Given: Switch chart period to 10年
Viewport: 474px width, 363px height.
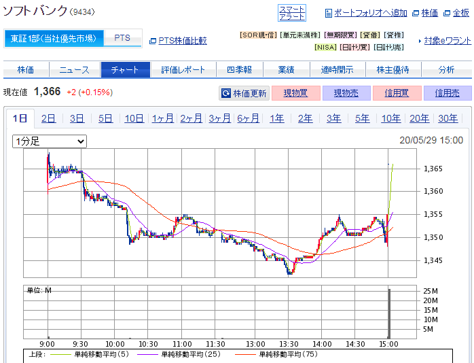Looking at the screenshot, I should 391,118.
